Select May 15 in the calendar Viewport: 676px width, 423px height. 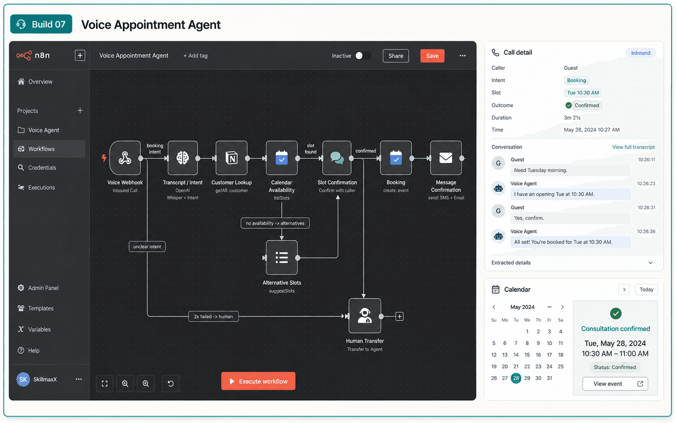pyautogui.click(x=527, y=355)
